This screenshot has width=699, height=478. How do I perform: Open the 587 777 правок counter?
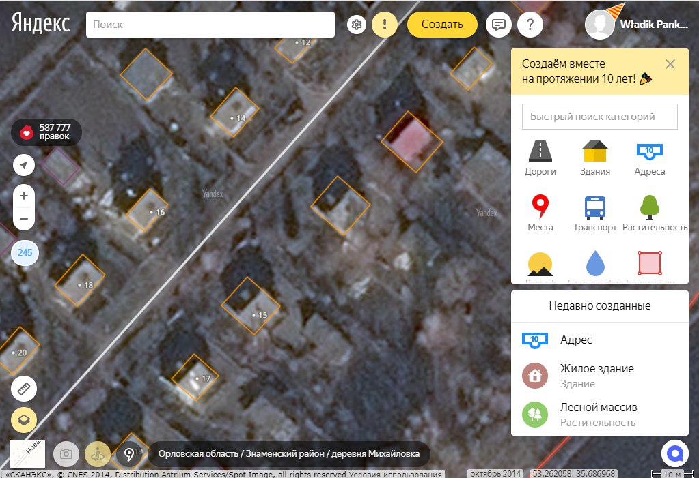tap(46, 132)
